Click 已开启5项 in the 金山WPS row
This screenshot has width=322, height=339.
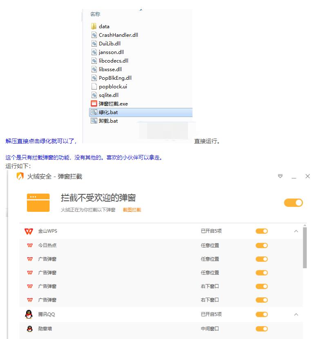[211, 231]
